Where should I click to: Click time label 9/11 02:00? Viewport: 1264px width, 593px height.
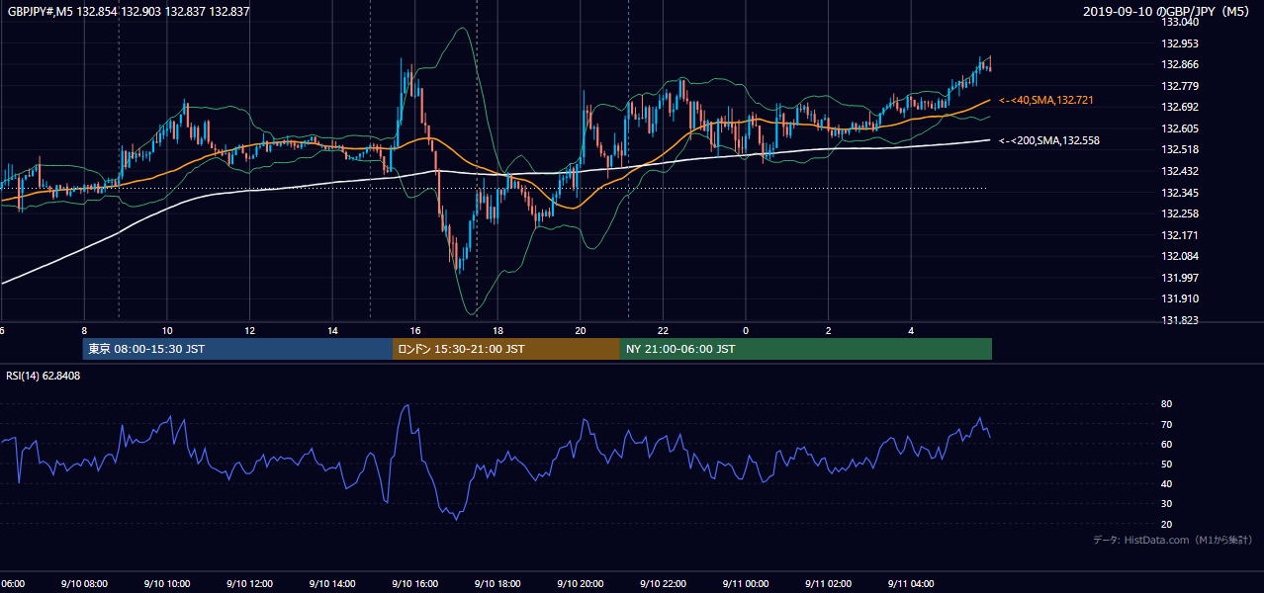(x=829, y=584)
